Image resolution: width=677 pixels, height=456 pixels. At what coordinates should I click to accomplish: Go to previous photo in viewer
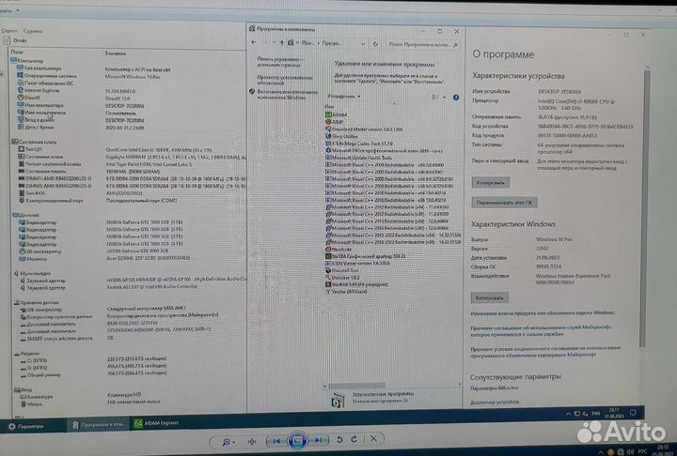coord(276,440)
